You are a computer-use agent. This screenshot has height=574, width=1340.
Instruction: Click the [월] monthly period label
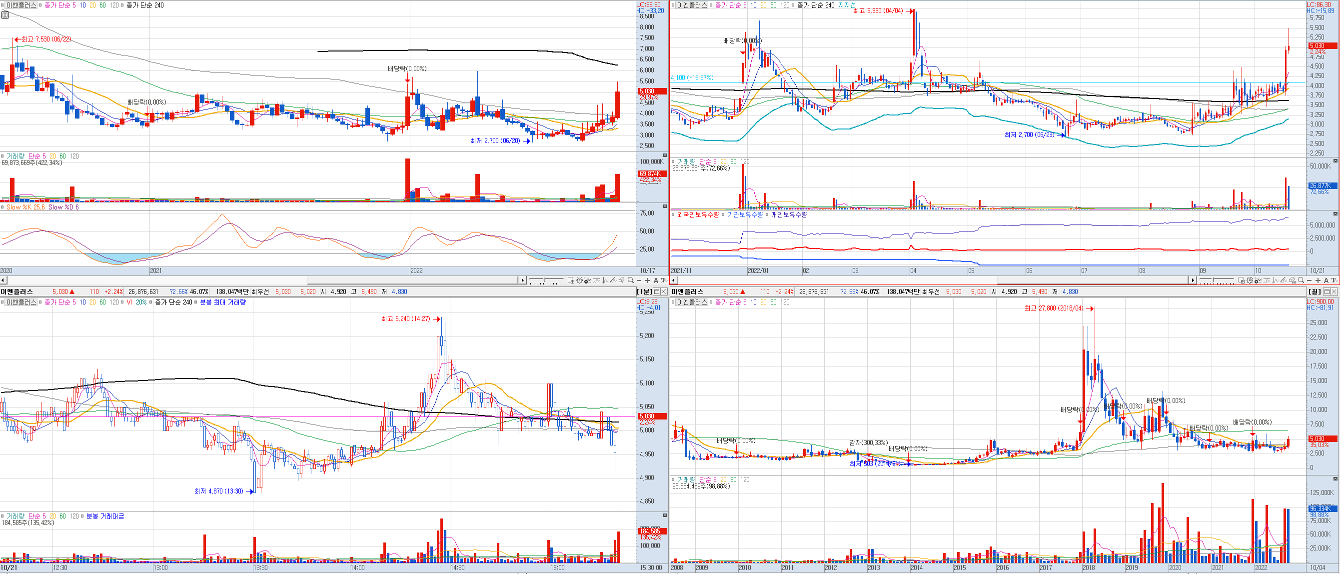1315,291
